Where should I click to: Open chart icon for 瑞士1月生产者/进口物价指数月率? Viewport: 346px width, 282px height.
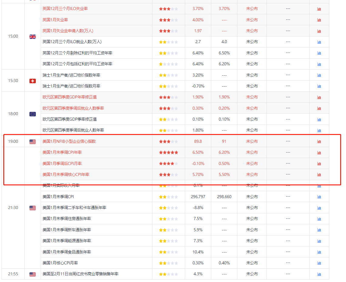tap(319, 86)
